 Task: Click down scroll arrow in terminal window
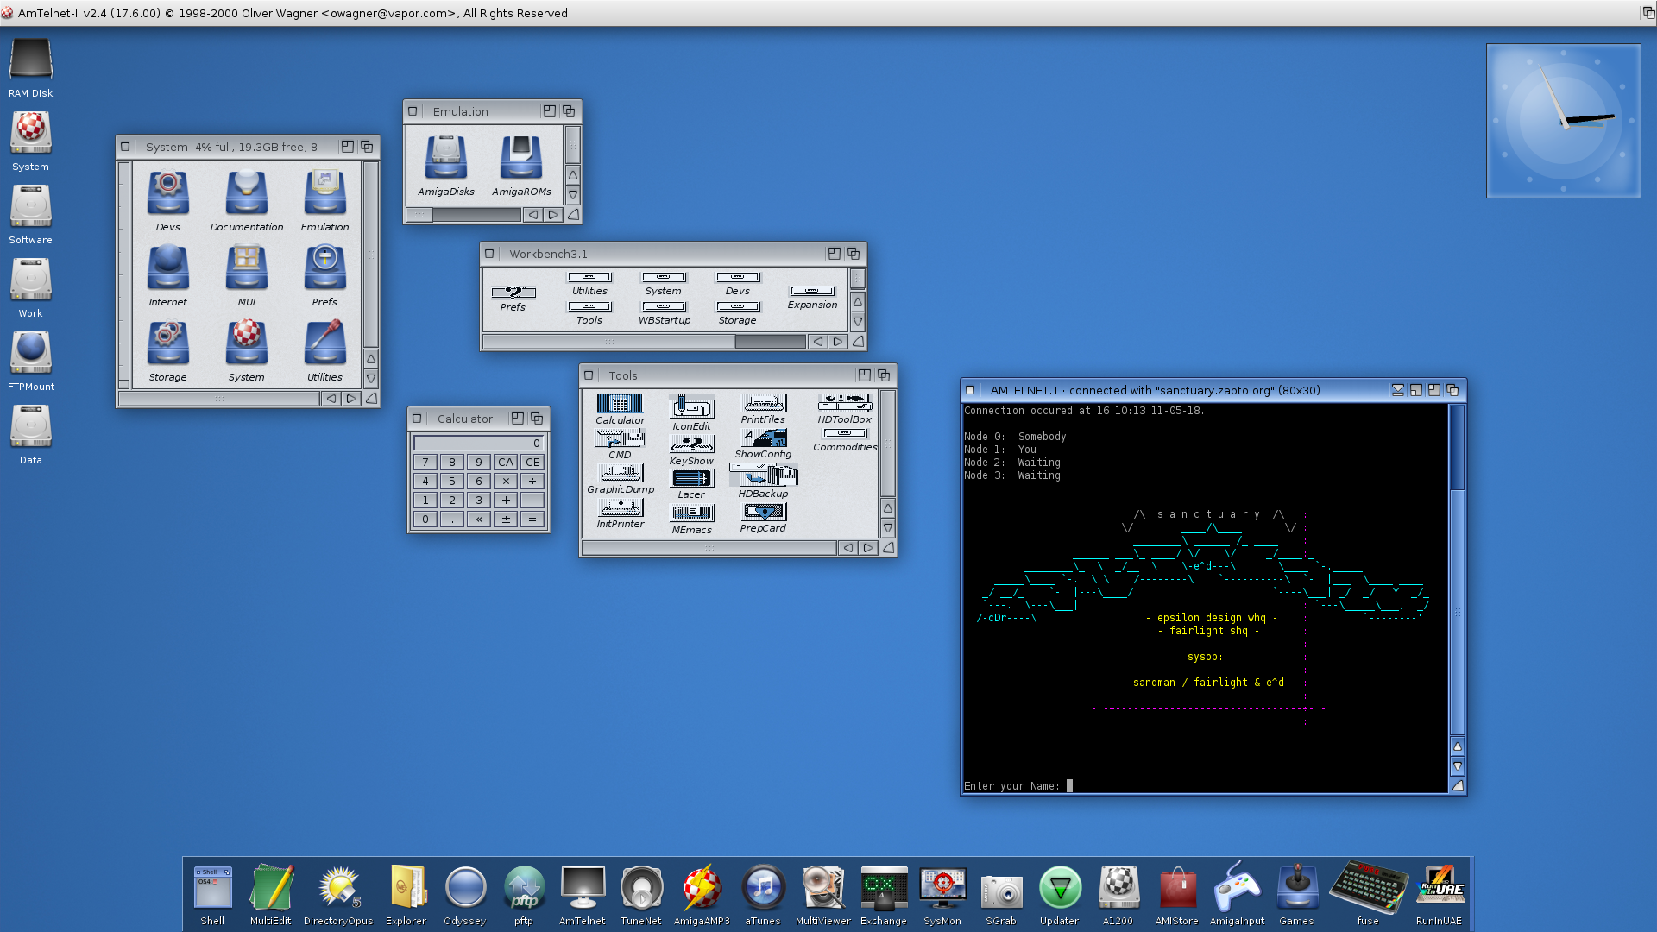(x=1458, y=766)
